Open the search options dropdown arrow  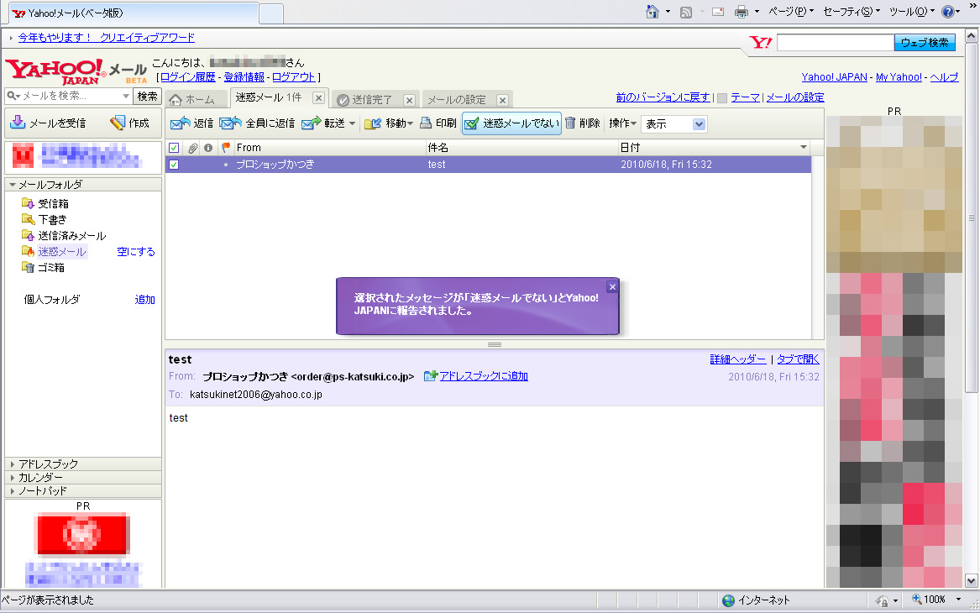126,97
